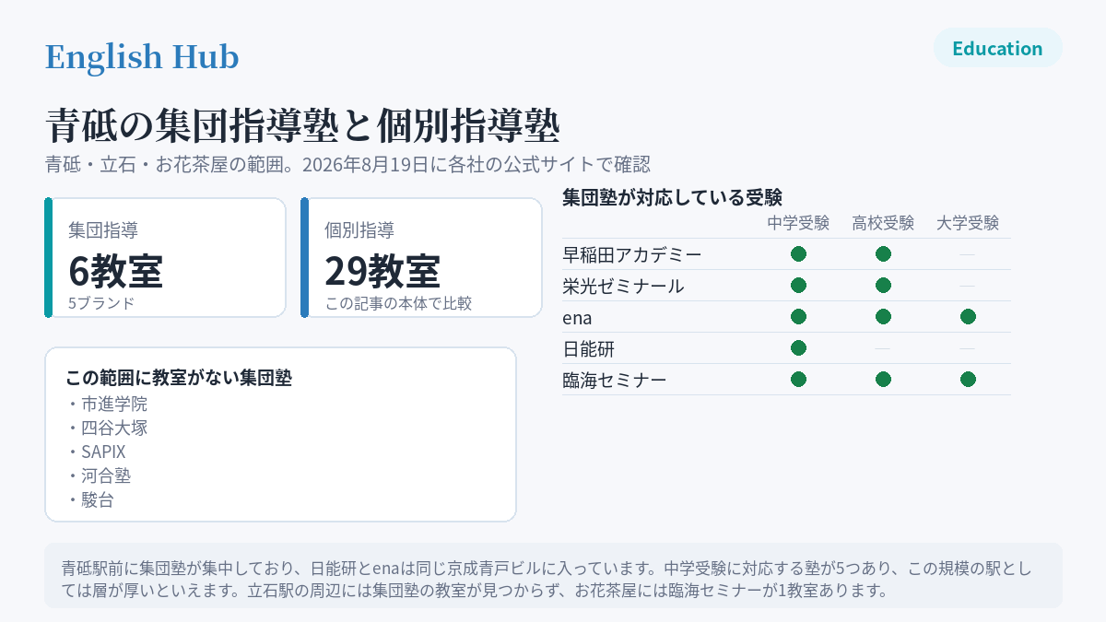Click 臨海セミナー's 大学受験 green dot
Viewport: 1106px width, 622px height.
coord(968,380)
